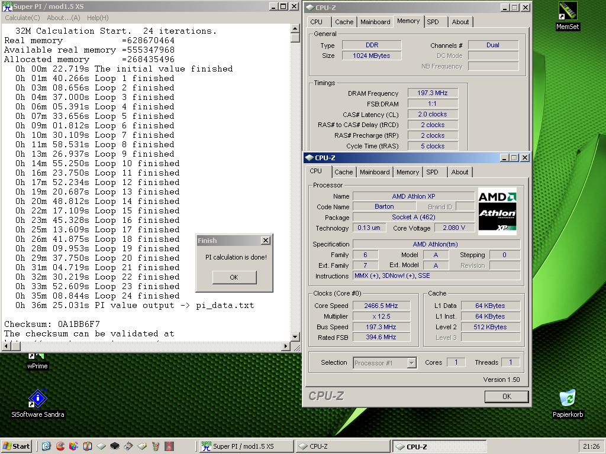Click the CAS# Latency value 2.0 clocks
606x454 pixels.
433,114
